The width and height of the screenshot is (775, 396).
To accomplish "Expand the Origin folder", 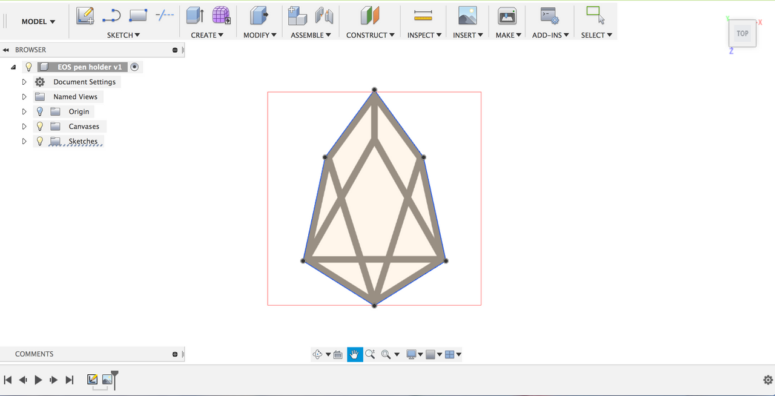I will click(x=24, y=111).
